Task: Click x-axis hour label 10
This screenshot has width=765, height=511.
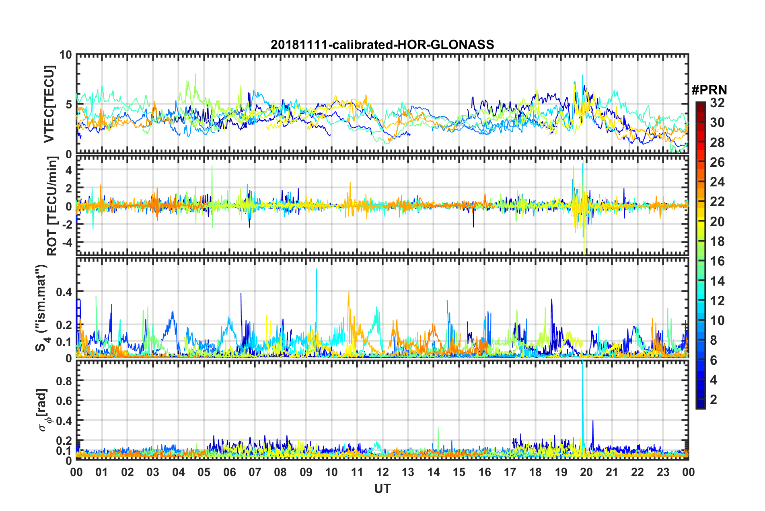Action: tap(331, 472)
